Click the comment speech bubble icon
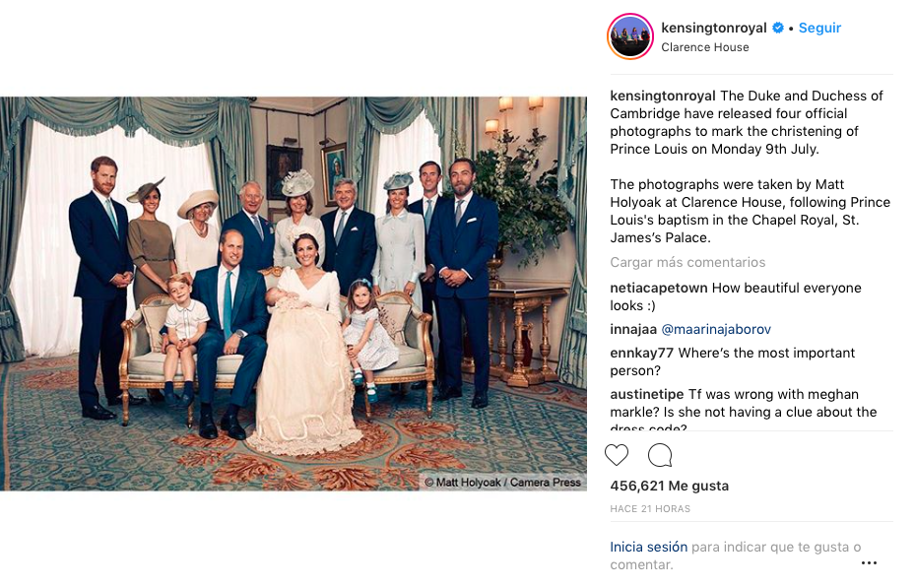This screenshot has width=915, height=588. (660, 455)
